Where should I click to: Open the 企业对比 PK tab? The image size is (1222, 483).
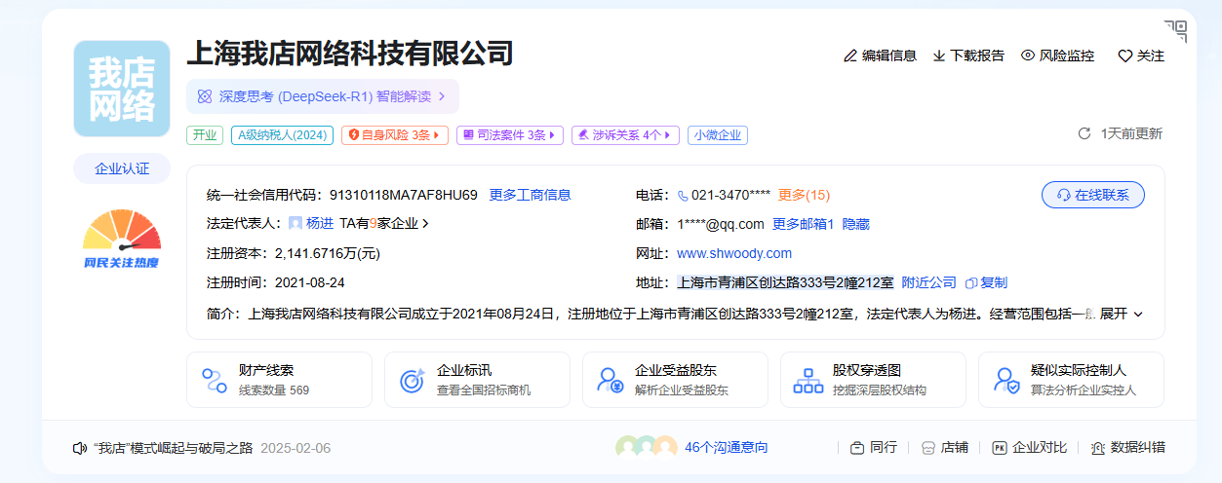1030,447
